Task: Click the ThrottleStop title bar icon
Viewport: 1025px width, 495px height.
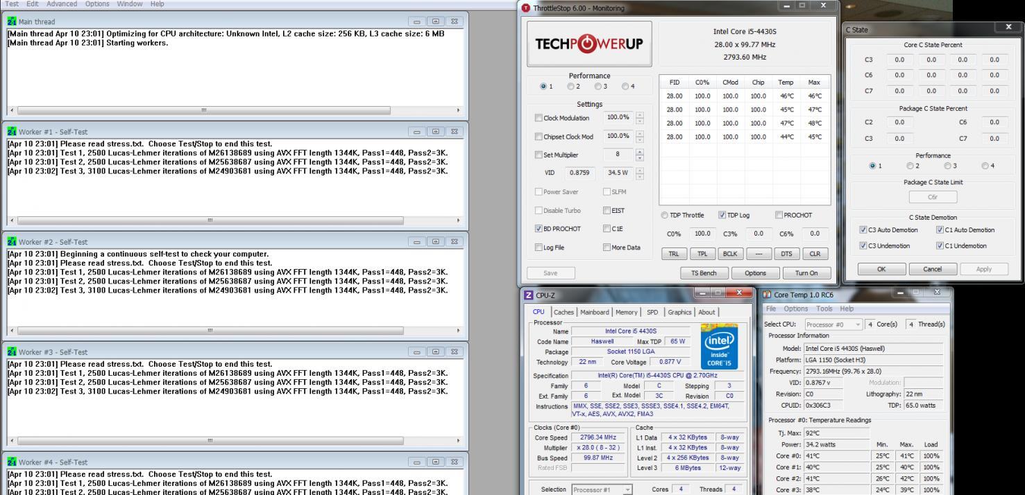Action: (x=525, y=8)
